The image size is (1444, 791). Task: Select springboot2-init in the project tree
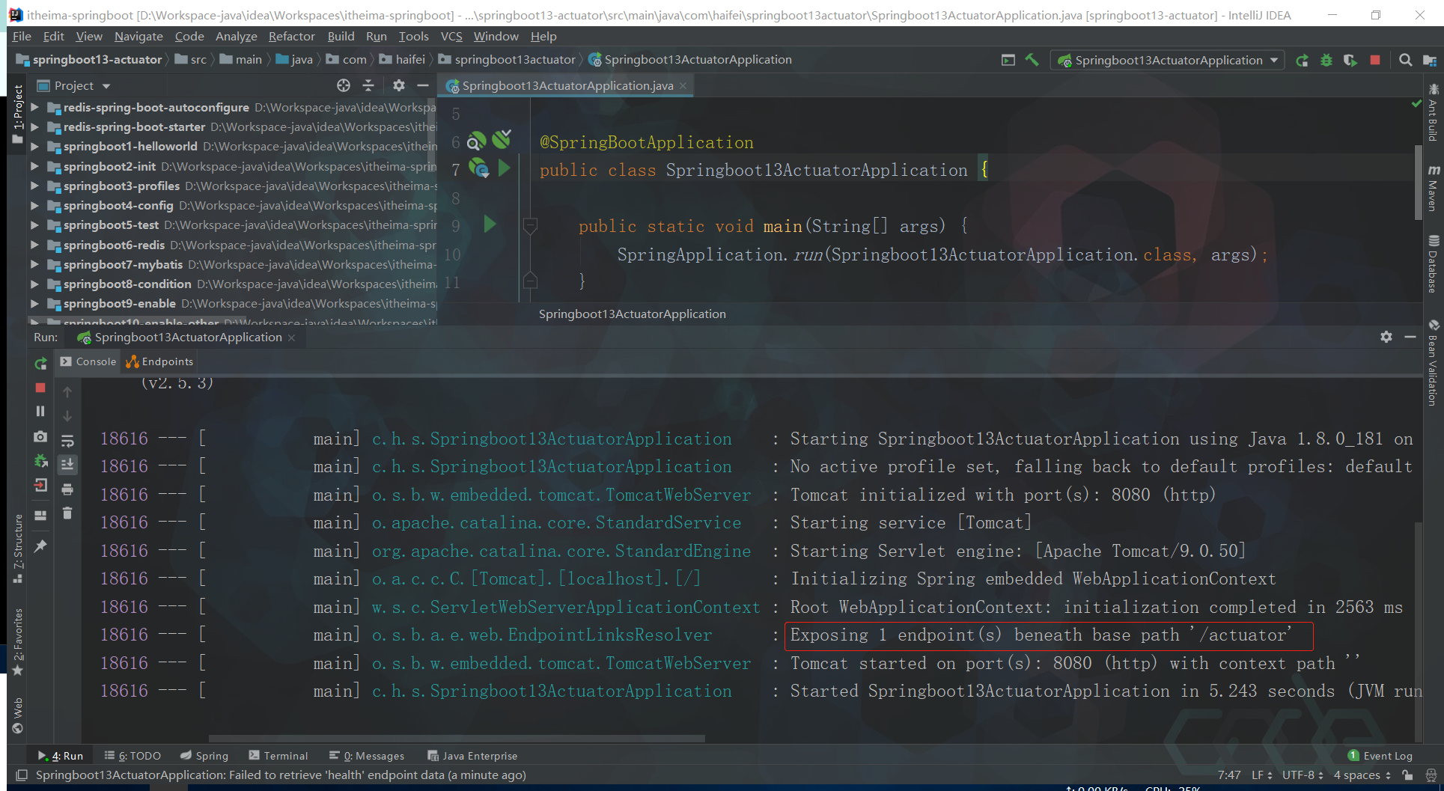point(109,166)
